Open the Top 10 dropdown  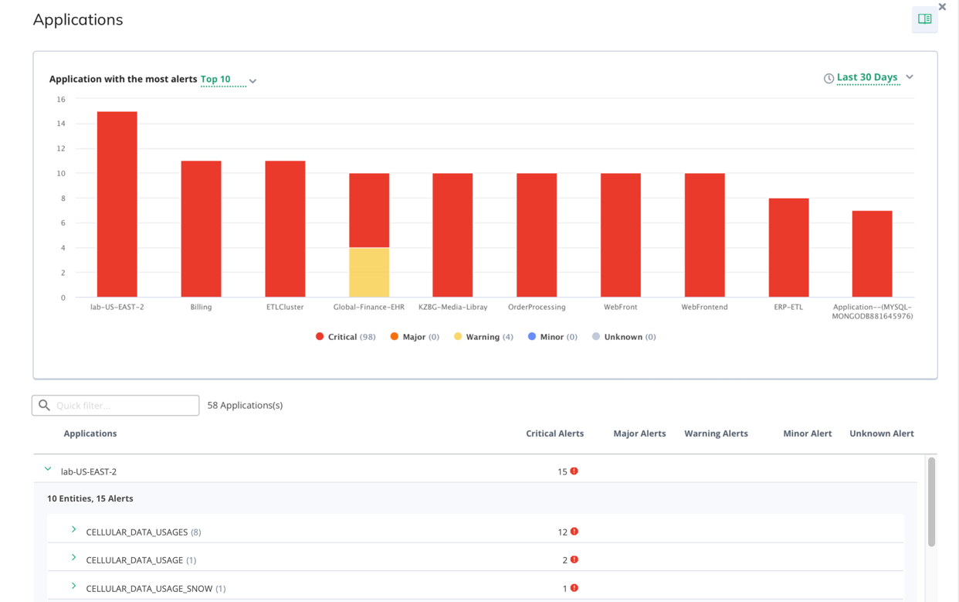pyautogui.click(x=229, y=80)
